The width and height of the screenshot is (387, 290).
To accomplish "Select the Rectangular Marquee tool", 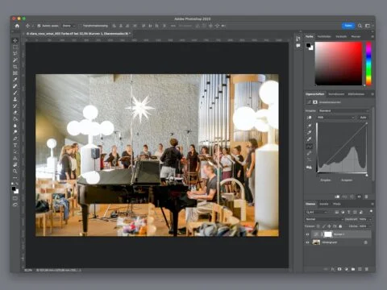I will coord(15,47).
